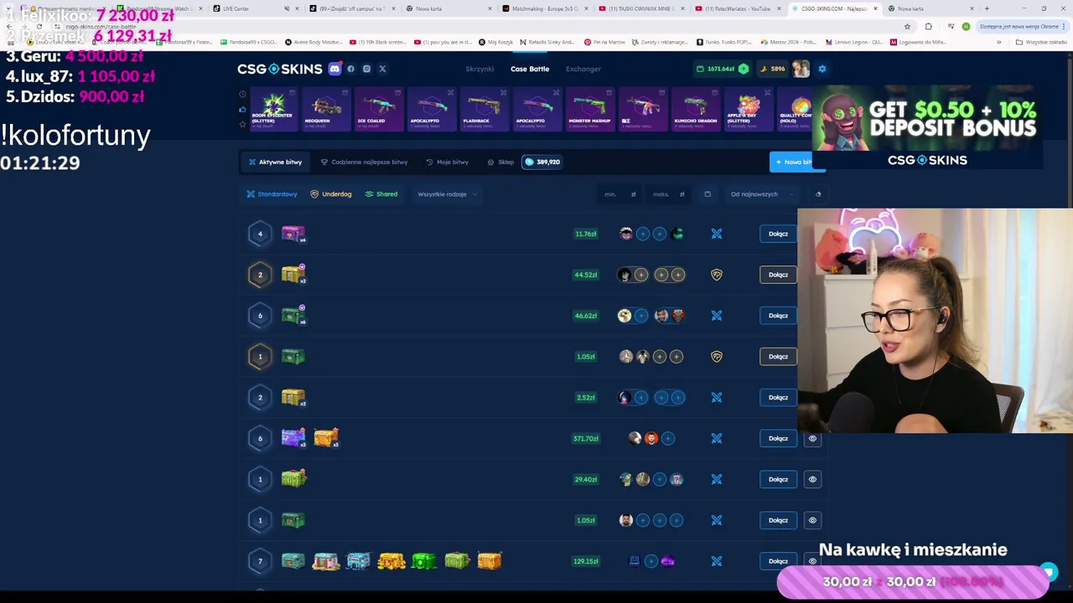Click the orange case in the 371.70zł battle row
The height and width of the screenshot is (603, 1073).
click(326, 437)
